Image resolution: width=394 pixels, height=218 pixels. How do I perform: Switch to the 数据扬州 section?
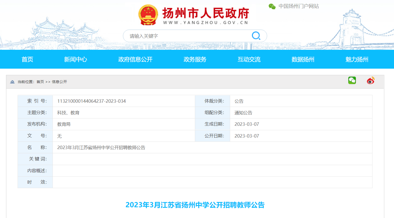pyautogui.click(x=303, y=59)
